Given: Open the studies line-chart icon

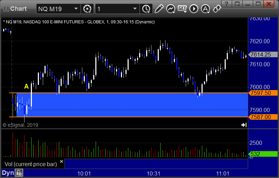Looking at the screenshot, I should pyautogui.click(x=171, y=9).
